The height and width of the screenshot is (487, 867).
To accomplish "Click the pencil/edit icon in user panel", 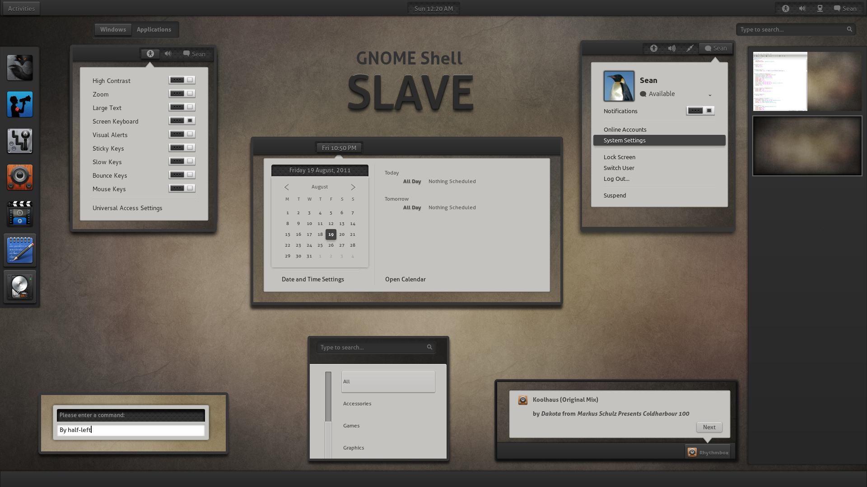I will pyautogui.click(x=690, y=47).
